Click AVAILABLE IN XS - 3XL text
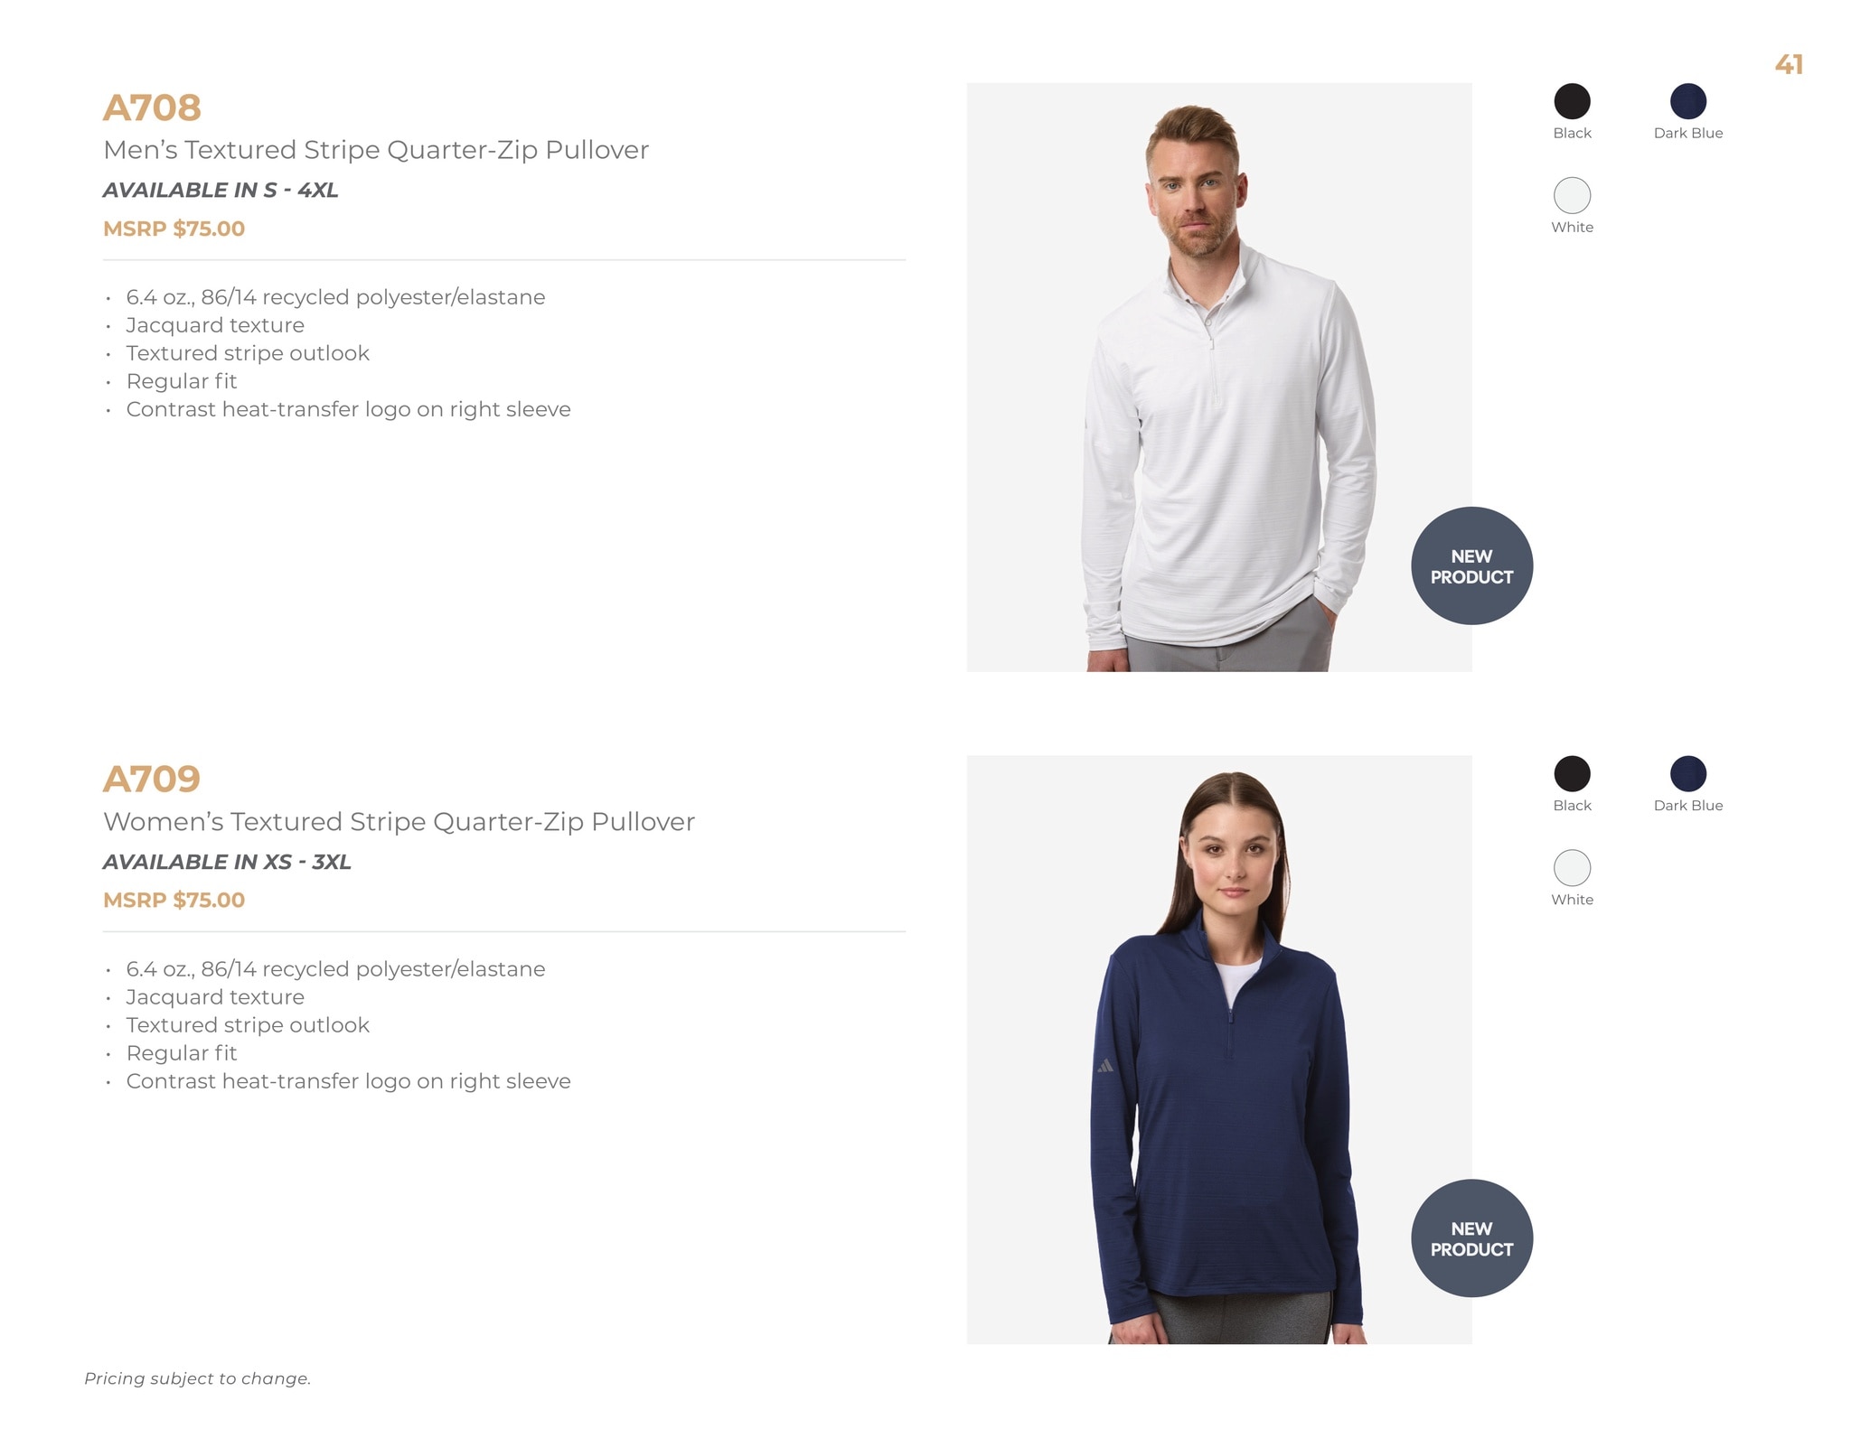 tap(227, 862)
